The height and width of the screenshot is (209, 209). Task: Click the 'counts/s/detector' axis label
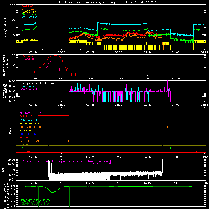click(x=5, y=27)
